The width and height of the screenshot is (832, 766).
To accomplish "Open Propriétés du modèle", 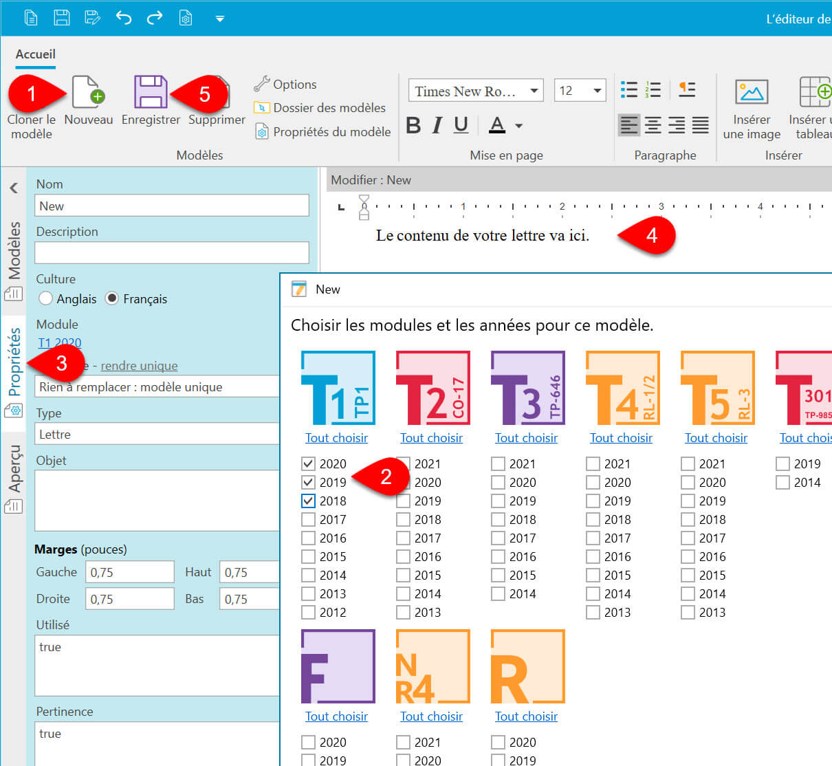I will coord(322,131).
